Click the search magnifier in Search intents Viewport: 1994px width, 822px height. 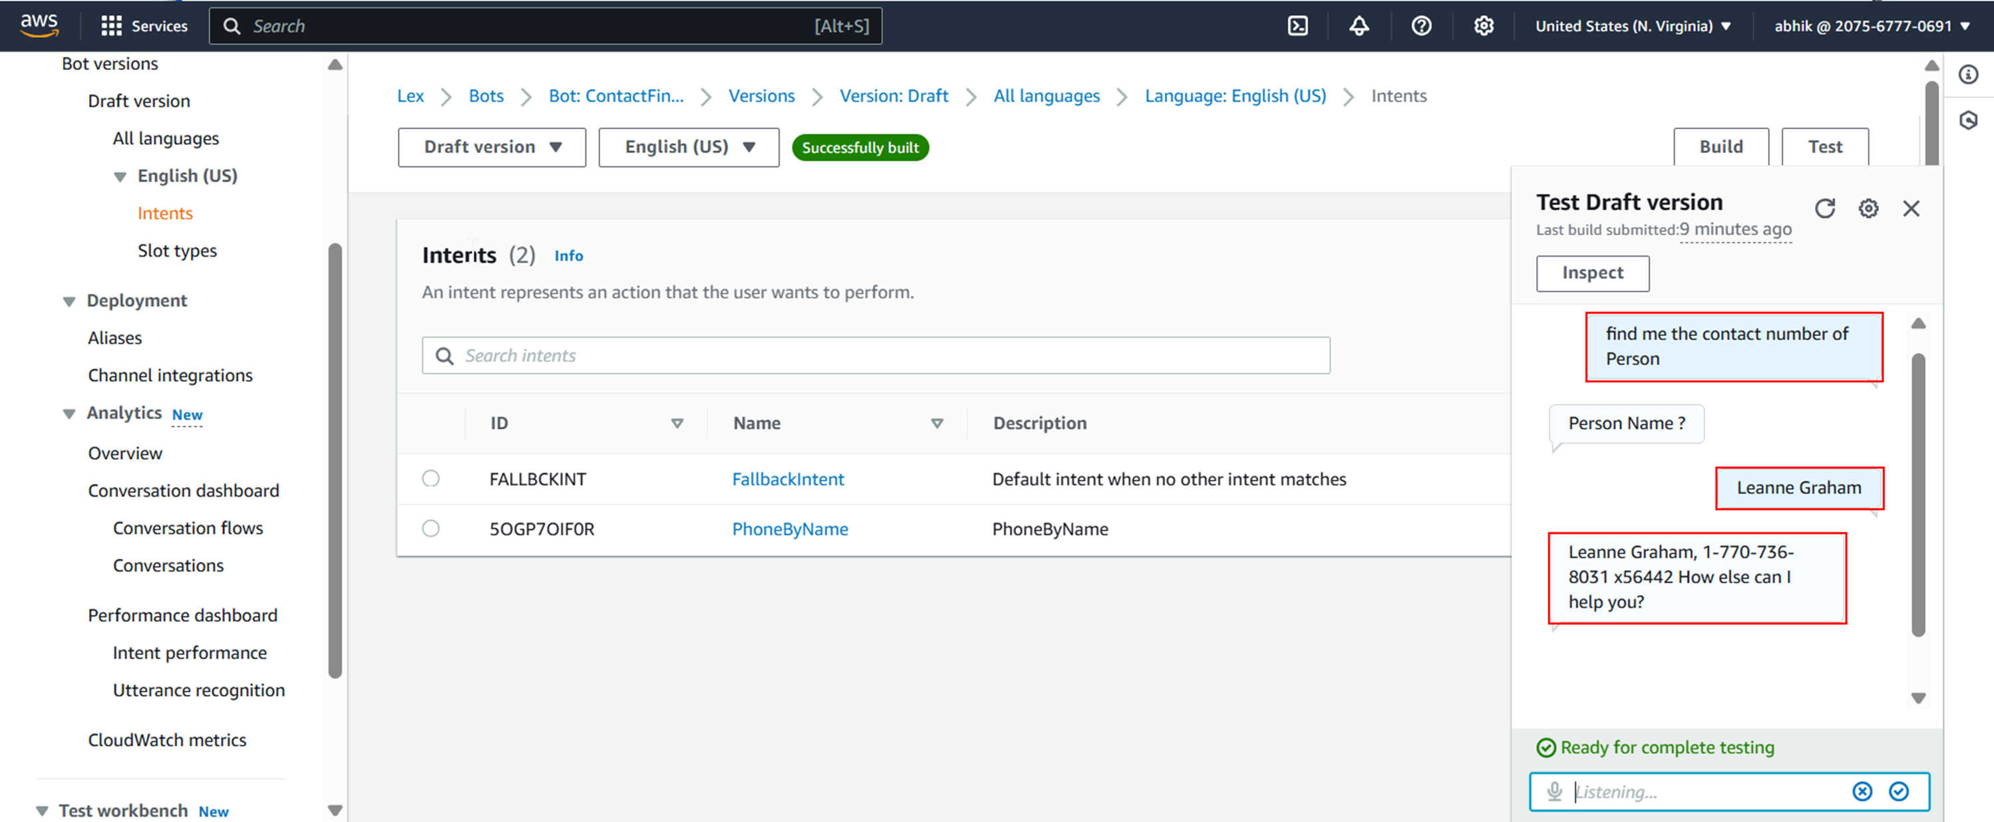(x=444, y=355)
